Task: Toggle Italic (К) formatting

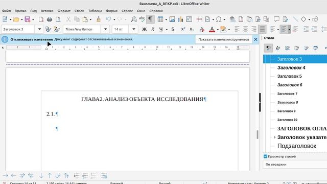Action: pos(153,30)
